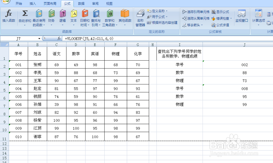Open the Financial (财务) function library
Viewport: 273px width, 163px height.
coord(51,18)
